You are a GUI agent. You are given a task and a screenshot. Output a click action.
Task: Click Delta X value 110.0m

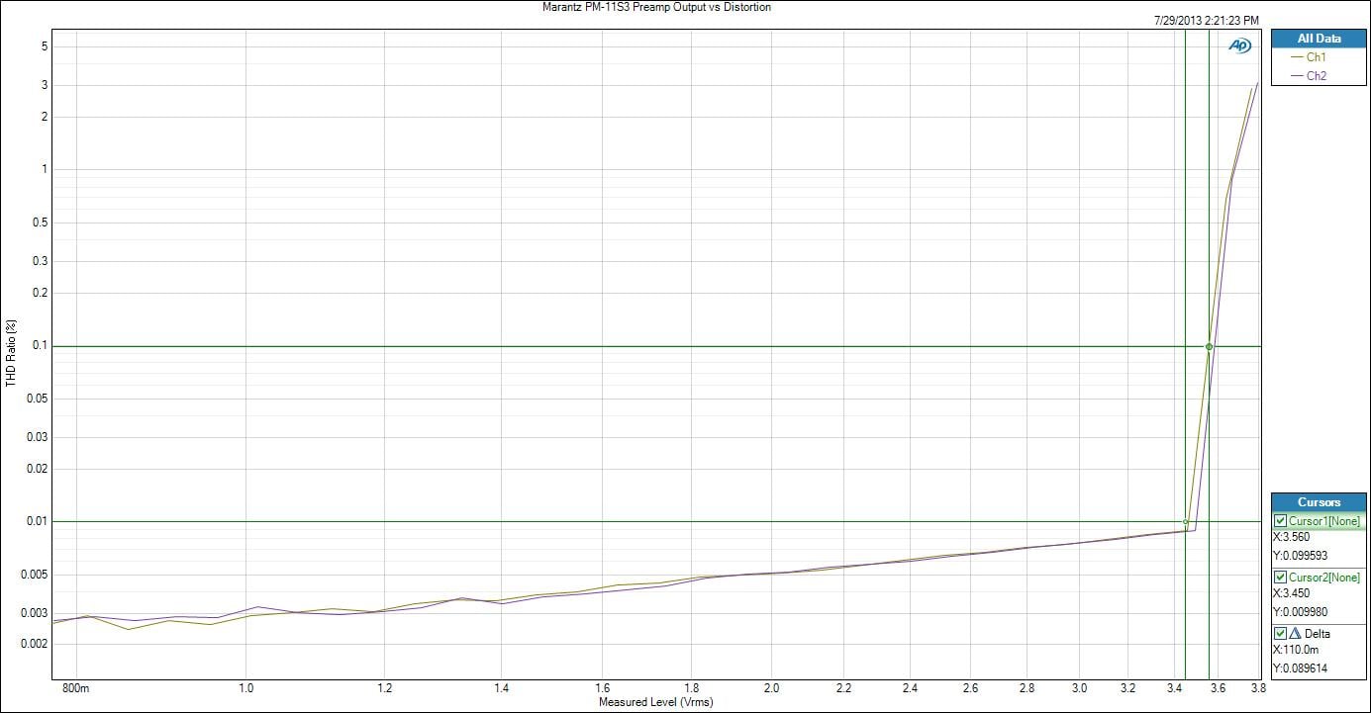click(x=1297, y=650)
